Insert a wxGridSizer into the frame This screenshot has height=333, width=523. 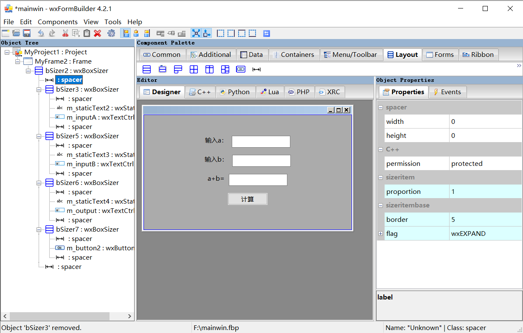point(194,69)
